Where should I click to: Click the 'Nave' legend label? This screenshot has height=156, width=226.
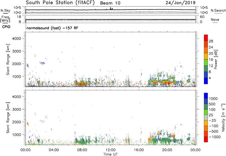[215, 19]
